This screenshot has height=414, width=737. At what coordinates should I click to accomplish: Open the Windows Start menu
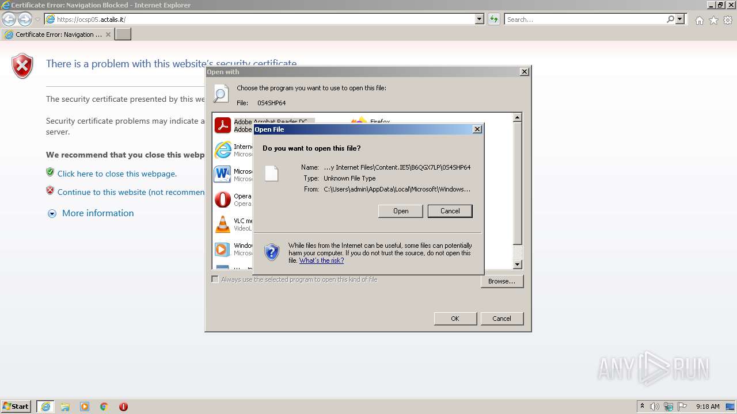pyautogui.click(x=16, y=406)
